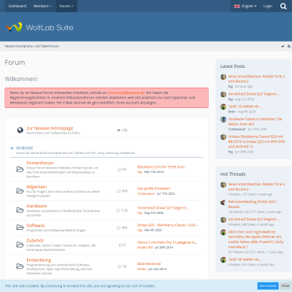Click avatar beside Hardware-Tastatur Liebhaber post
Image resolution: width=292 pixels, height=292 pixels.
(223, 120)
